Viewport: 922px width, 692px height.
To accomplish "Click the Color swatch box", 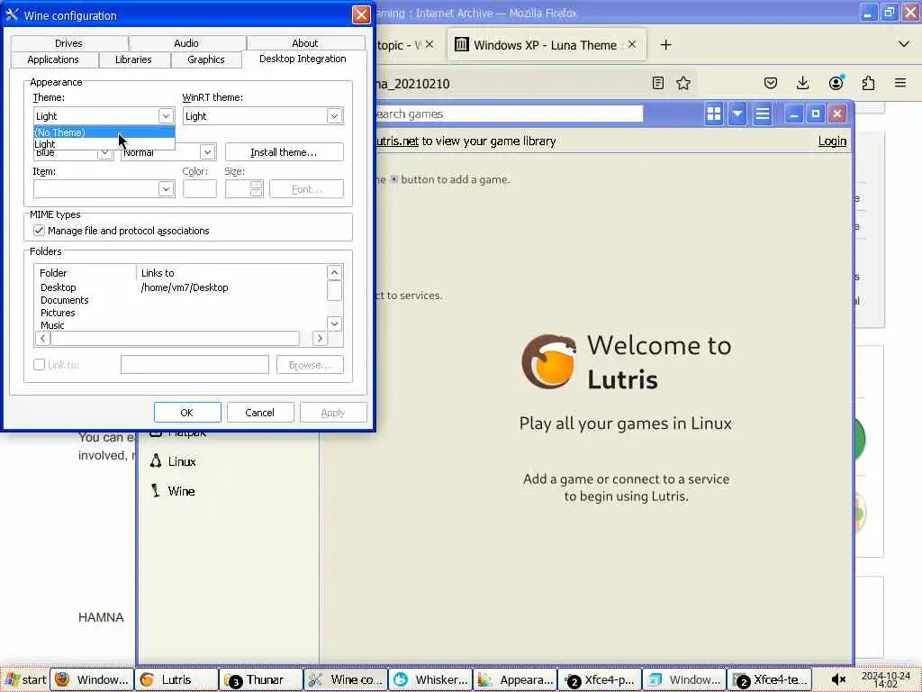I will pos(200,189).
